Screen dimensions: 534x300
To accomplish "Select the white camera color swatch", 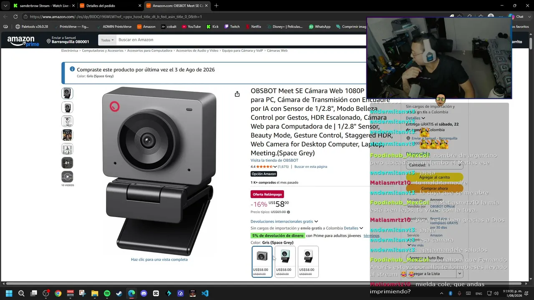I will pyautogui.click(x=308, y=262).
